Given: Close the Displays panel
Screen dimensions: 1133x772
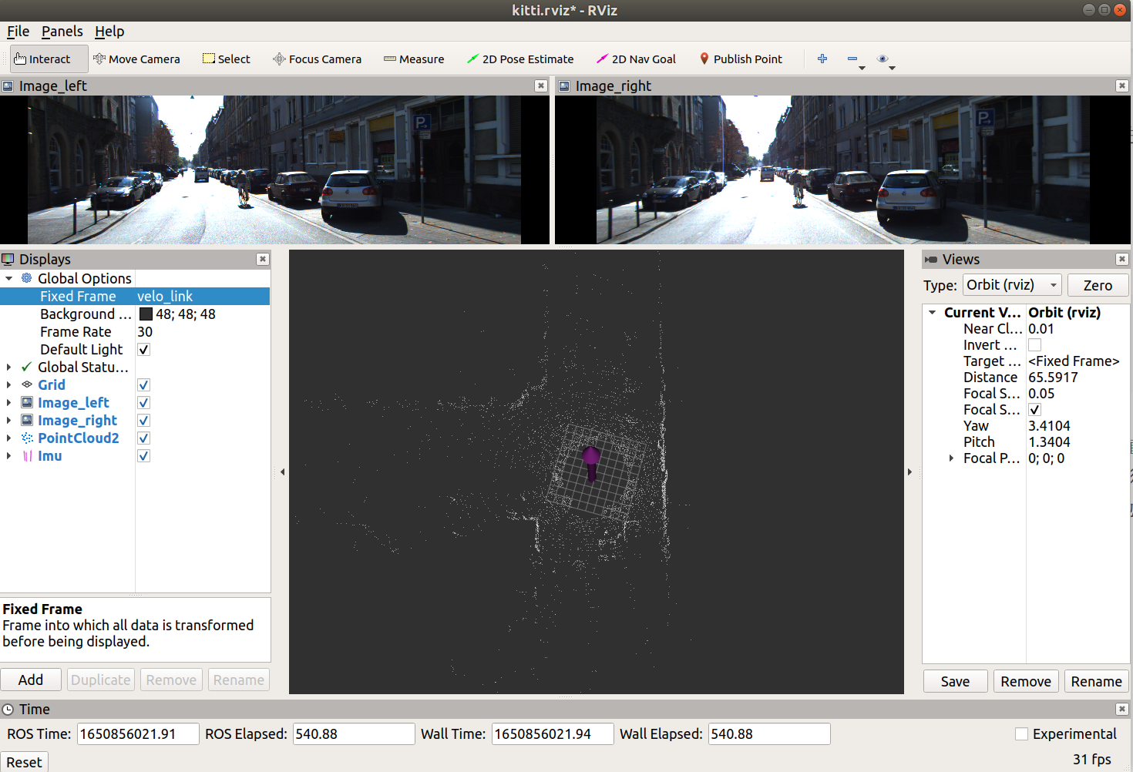Looking at the screenshot, I should [x=263, y=259].
